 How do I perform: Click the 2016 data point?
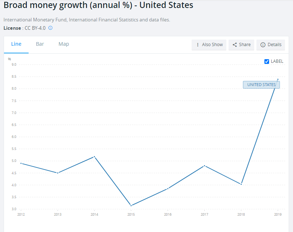tap(168, 188)
